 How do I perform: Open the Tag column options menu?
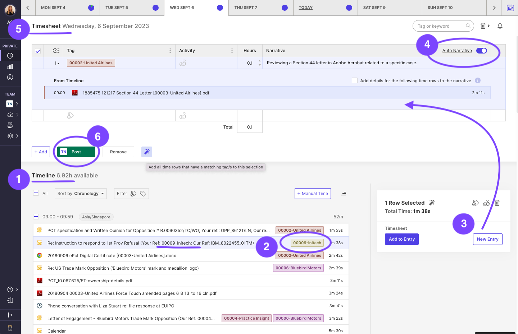pos(170,50)
